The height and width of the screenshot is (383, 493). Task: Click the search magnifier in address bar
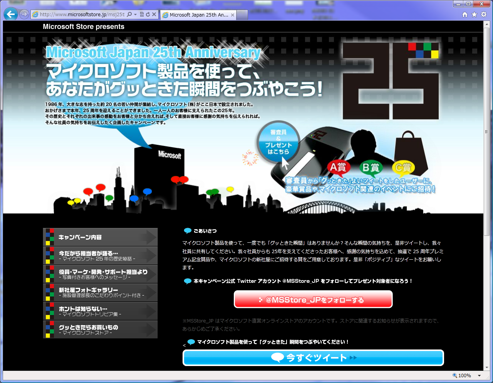[129, 14]
